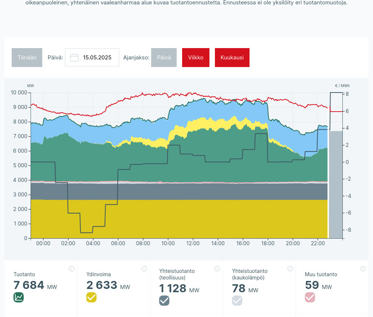The width and height of the screenshot is (373, 317).
Task: Toggle the green Tuotanto chart line icon
Action: (x=19, y=297)
